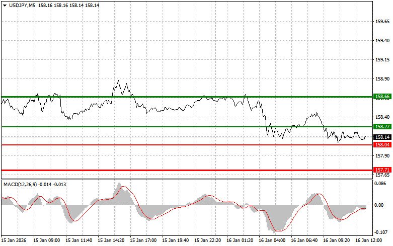Select the 157.71 red price label
Image resolution: width=393 pixels, height=246 pixels.
(x=381, y=170)
